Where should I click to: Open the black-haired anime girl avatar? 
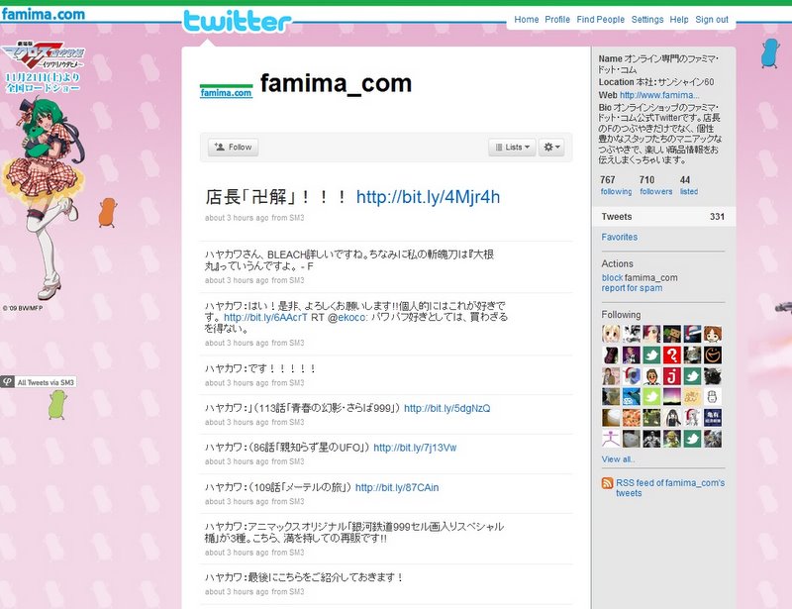(x=672, y=418)
